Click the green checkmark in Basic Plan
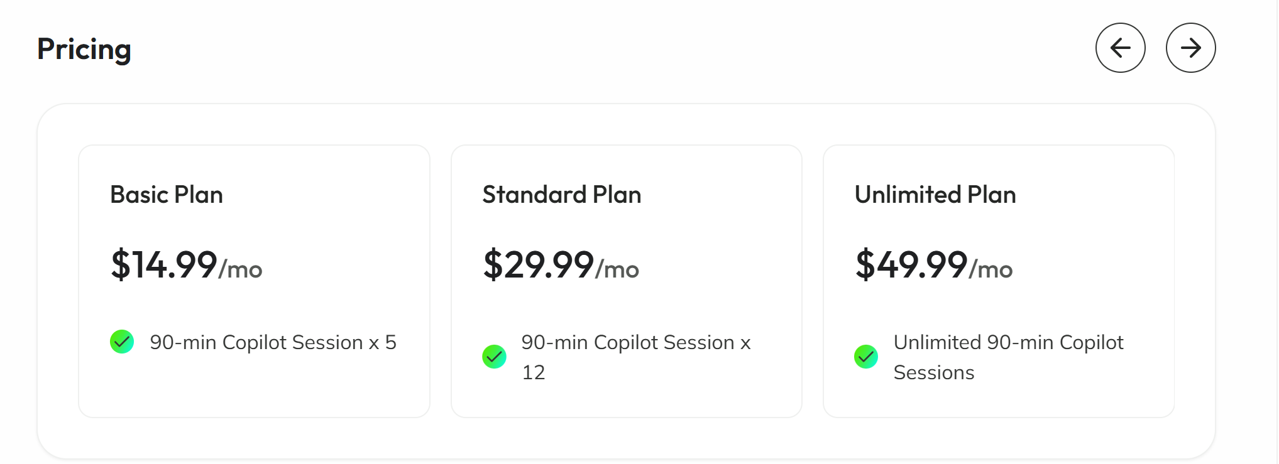This screenshot has height=464, width=1279. click(x=122, y=342)
